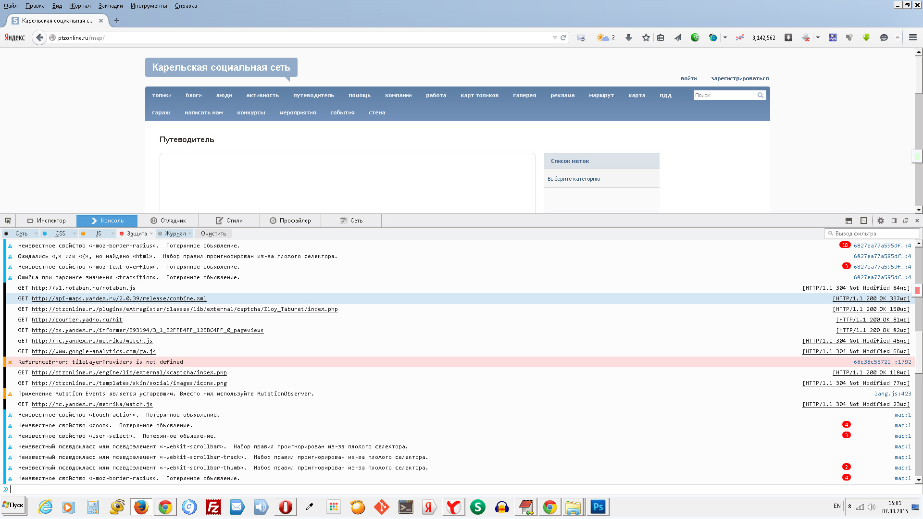The width and height of the screenshot is (923, 519).
Task: Open dropdown next to globe-e addon icon
Action: [725, 37]
